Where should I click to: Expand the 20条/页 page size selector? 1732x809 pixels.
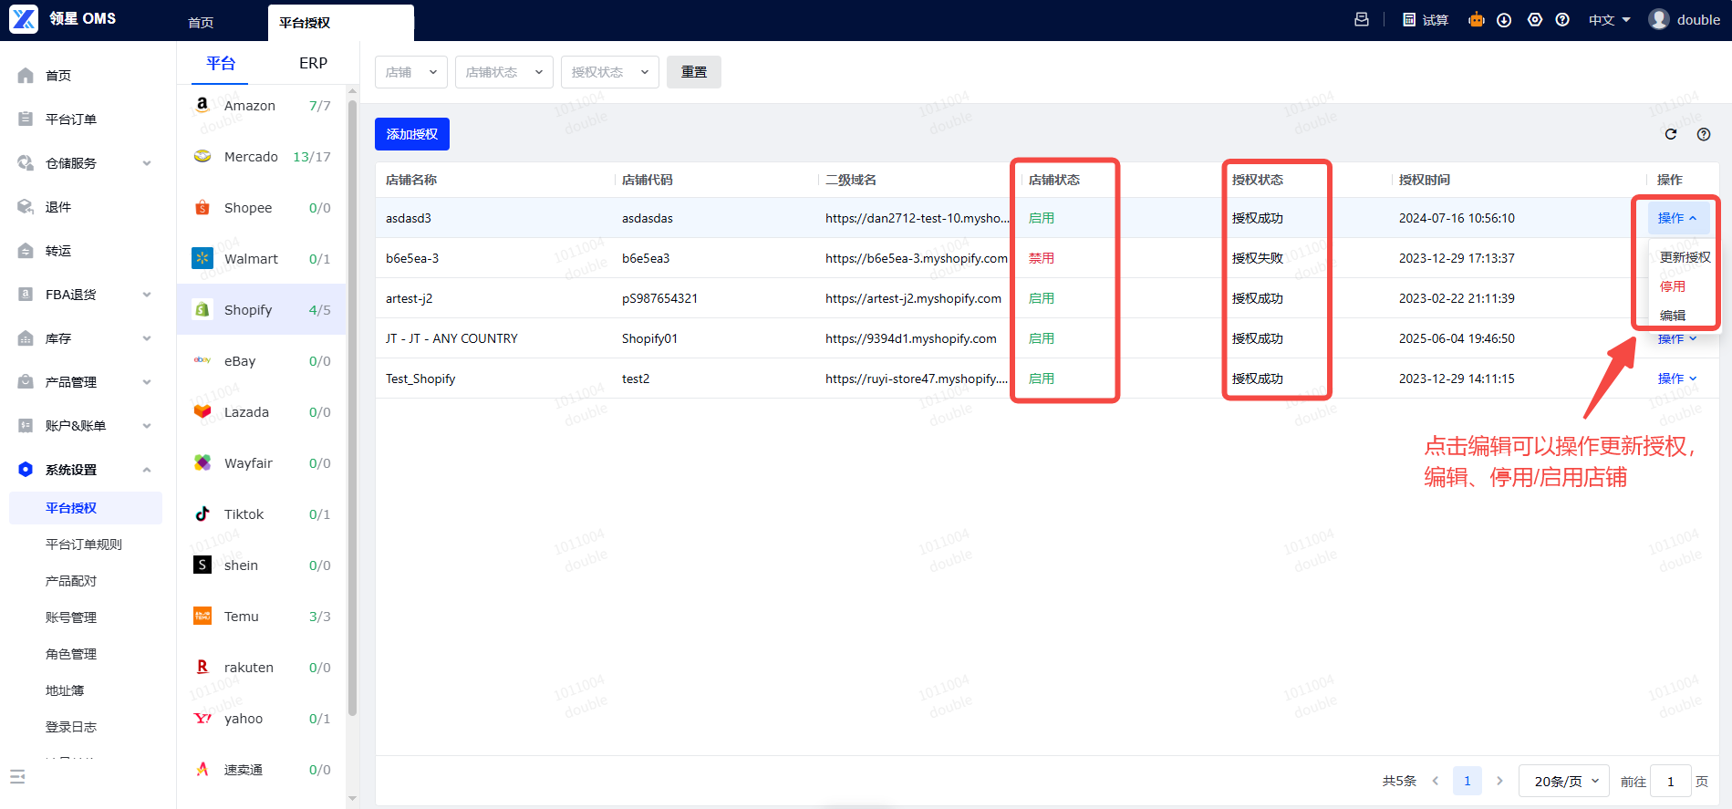click(1564, 782)
